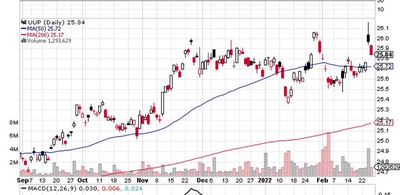Click the black MACD line swatch in legend
Image resolution: width=400 pixels, height=195 pixels.
tap(24, 189)
